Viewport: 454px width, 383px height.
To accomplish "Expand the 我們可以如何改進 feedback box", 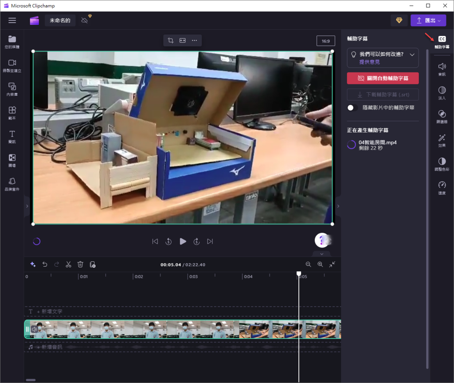I will (x=412, y=55).
